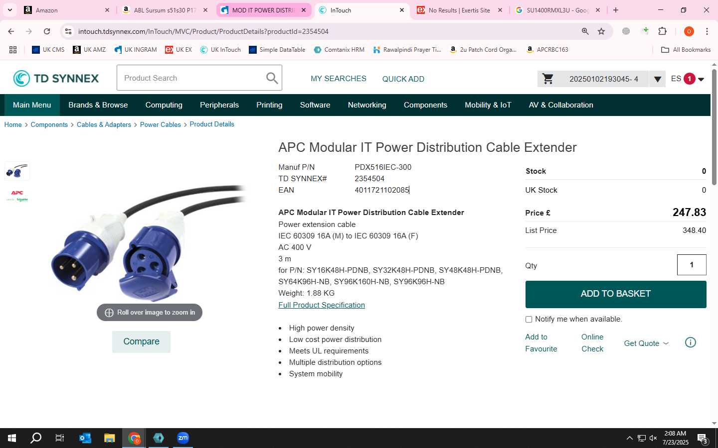Open the Zoom app in the taskbar
Image resolution: width=718 pixels, height=448 pixels.
[x=183, y=438]
